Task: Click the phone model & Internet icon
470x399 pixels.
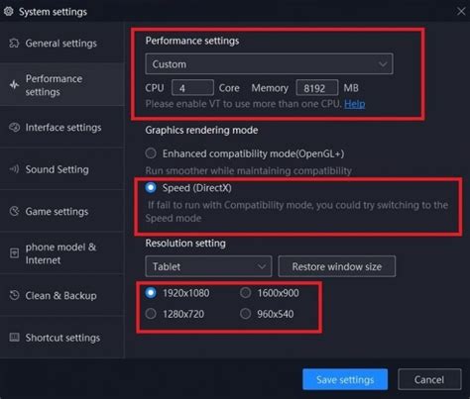Action: tap(14, 253)
